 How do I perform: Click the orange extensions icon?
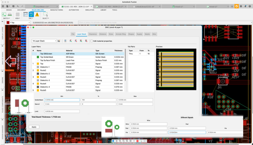(x=236, y=6)
